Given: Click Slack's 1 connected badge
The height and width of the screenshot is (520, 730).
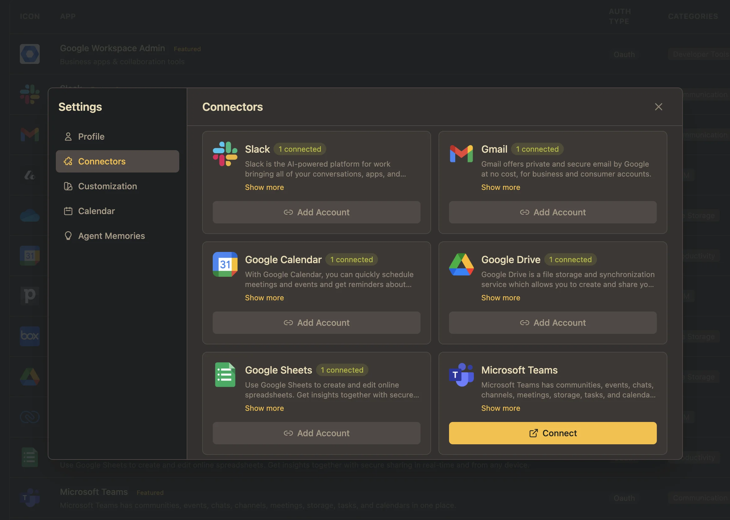Looking at the screenshot, I should pyautogui.click(x=300, y=149).
